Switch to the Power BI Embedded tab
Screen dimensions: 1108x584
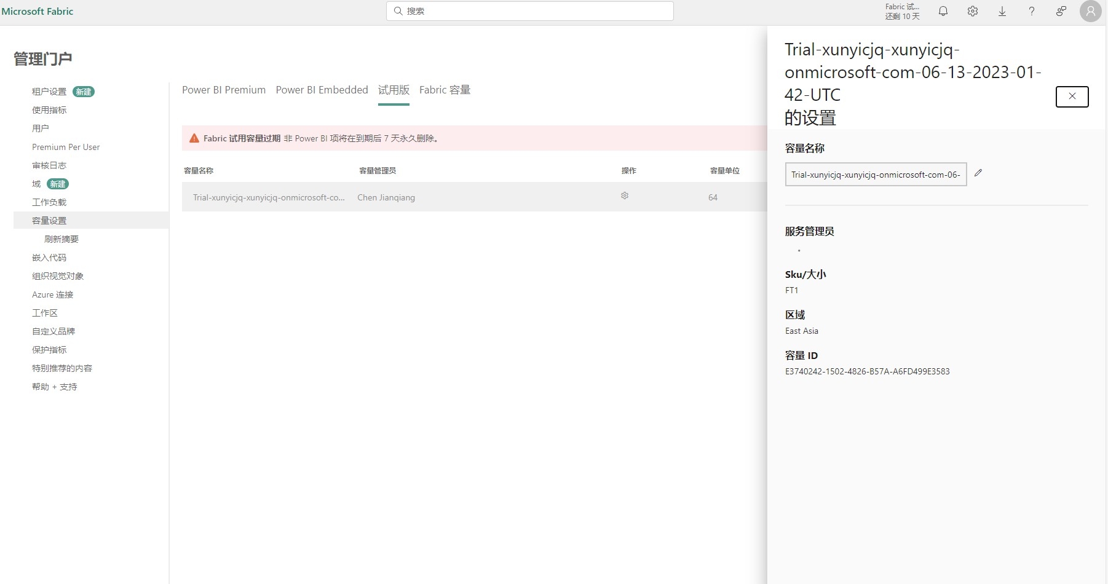coord(322,90)
